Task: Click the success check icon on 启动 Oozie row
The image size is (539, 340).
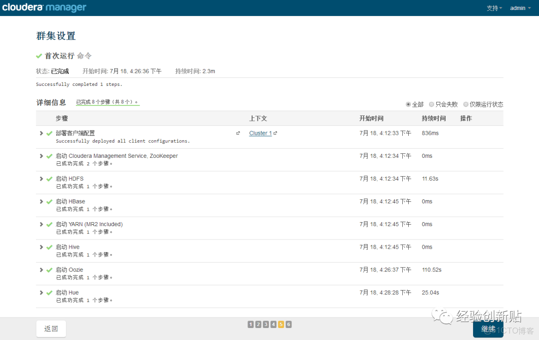Action: 48,269
